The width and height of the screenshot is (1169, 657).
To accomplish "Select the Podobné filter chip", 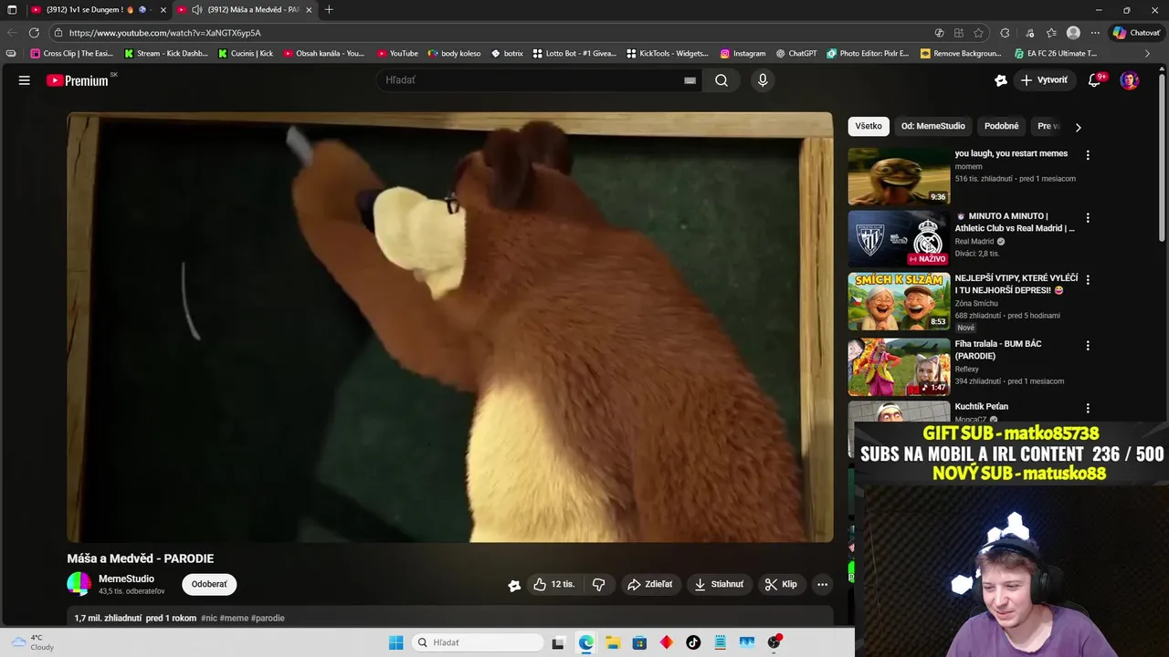I will 1002,126.
